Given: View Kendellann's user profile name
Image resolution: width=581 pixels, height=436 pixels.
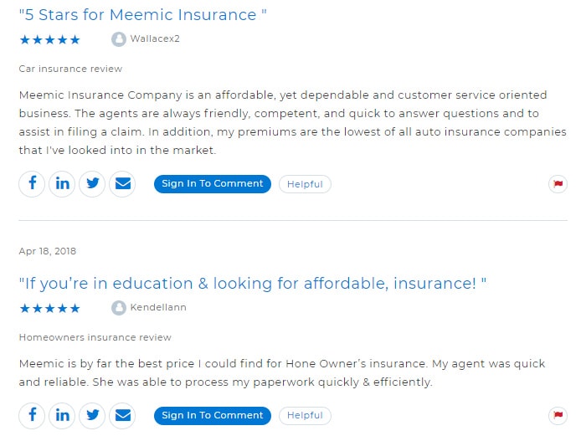Looking at the screenshot, I should pos(158,307).
